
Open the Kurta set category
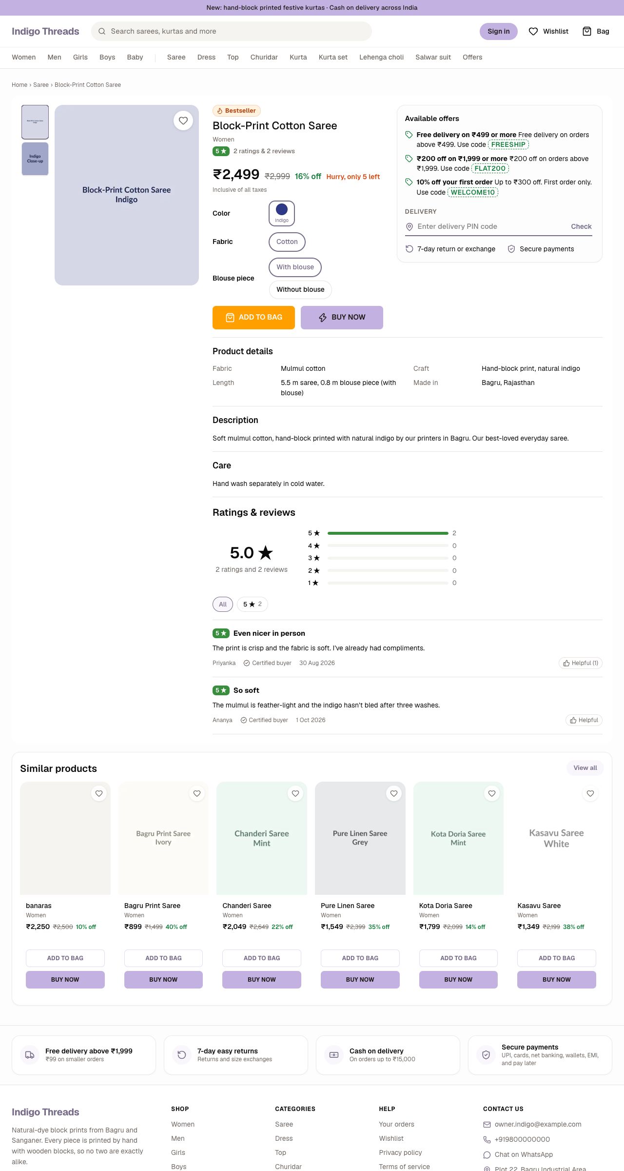[333, 57]
